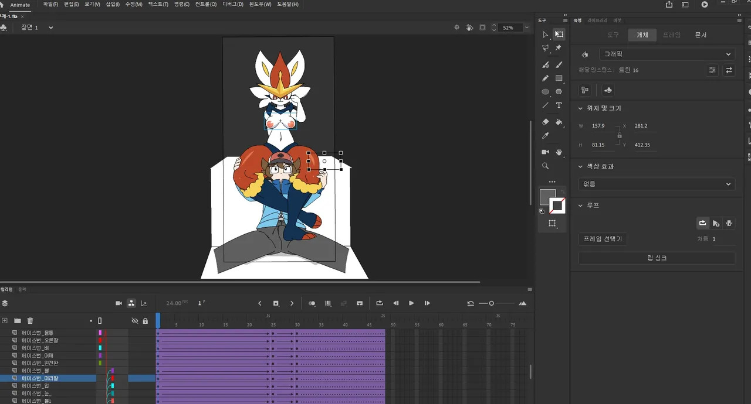This screenshot has width=751, height=404.
Task: Switch to the 라이브러리 panel tab
Action: click(597, 20)
